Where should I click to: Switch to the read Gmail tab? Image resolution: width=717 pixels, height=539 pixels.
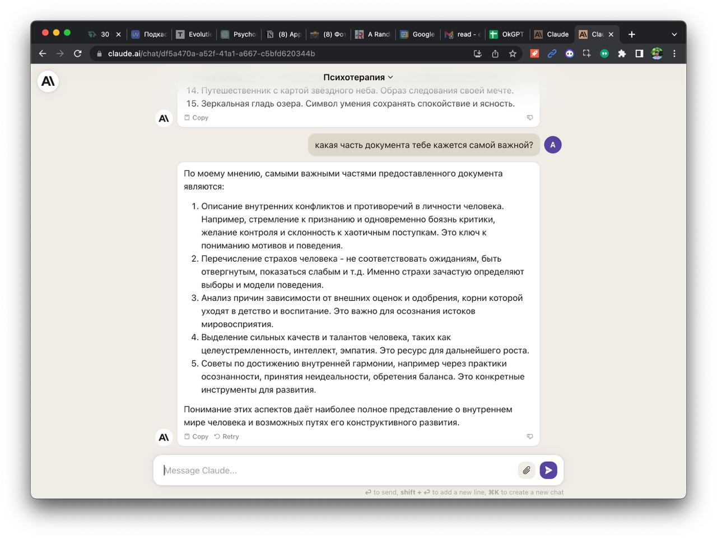coord(463,34)
